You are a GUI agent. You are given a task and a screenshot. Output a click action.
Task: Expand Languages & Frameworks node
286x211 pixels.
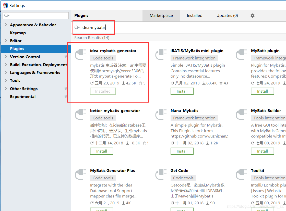6,72
